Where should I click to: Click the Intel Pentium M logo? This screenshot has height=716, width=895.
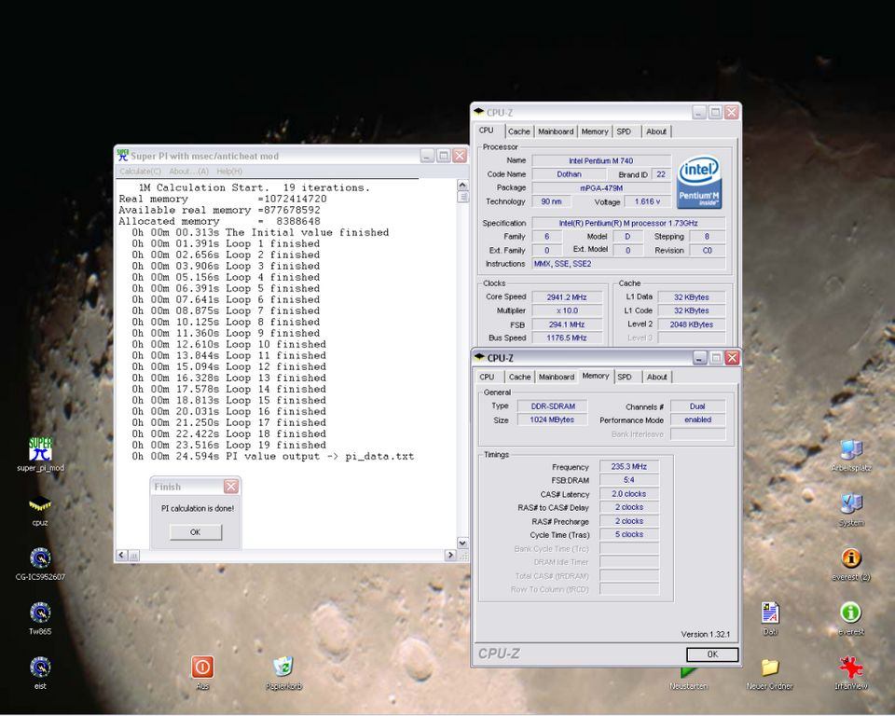click(x=699, y=183)
